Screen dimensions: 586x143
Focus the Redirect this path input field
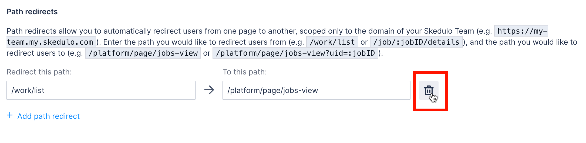coord(101,90)
